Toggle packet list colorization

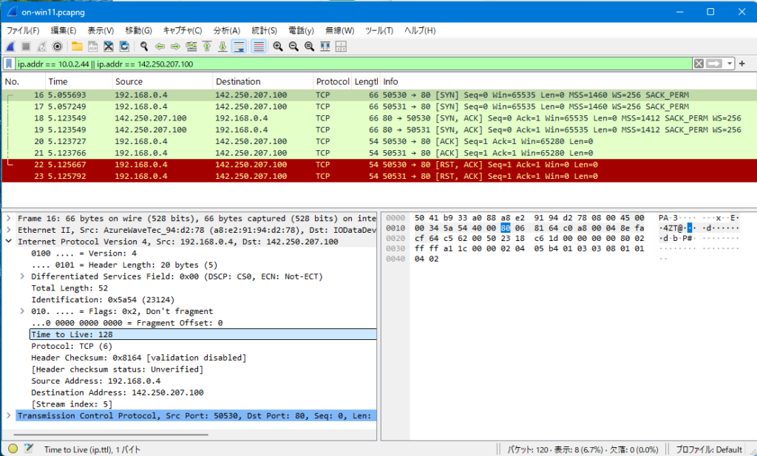(259, 47)
